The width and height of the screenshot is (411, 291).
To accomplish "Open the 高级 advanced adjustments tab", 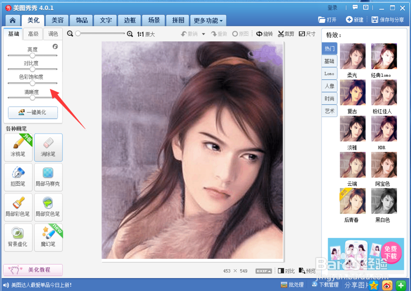I will coord(33,34).
